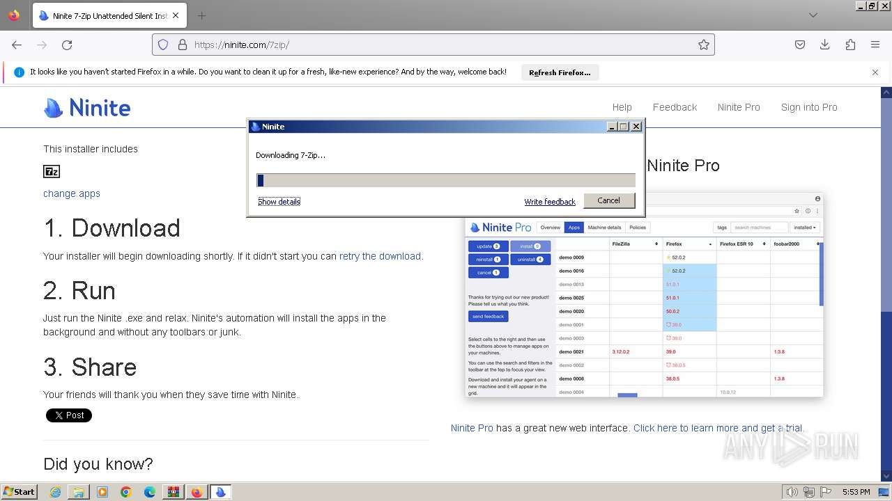Image resolution: width=892 pixels, height=501 pixels.
Task: Open the Firefox downloads panel
Action: tap(825, 45)
